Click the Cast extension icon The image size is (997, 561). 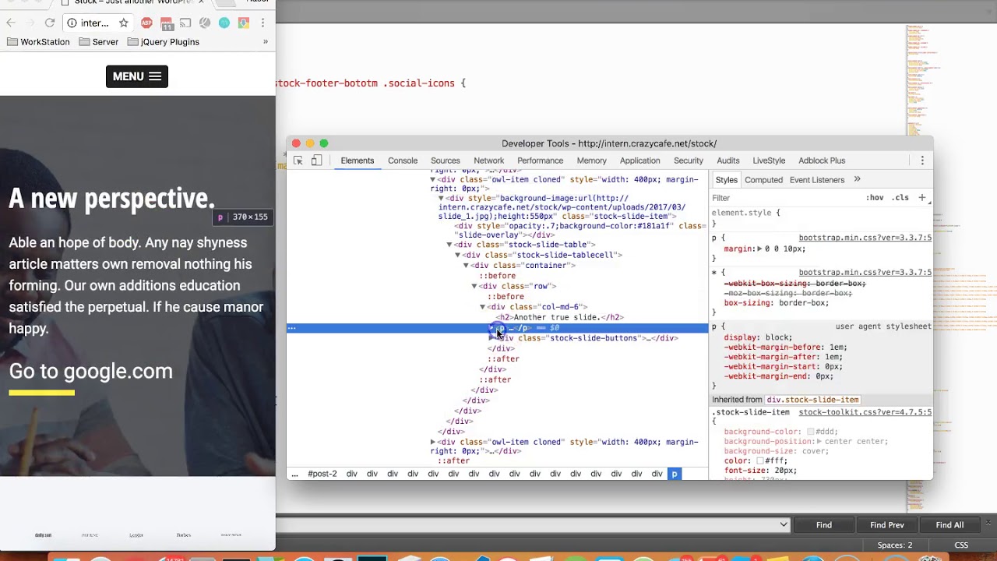[x=185, y=23]
